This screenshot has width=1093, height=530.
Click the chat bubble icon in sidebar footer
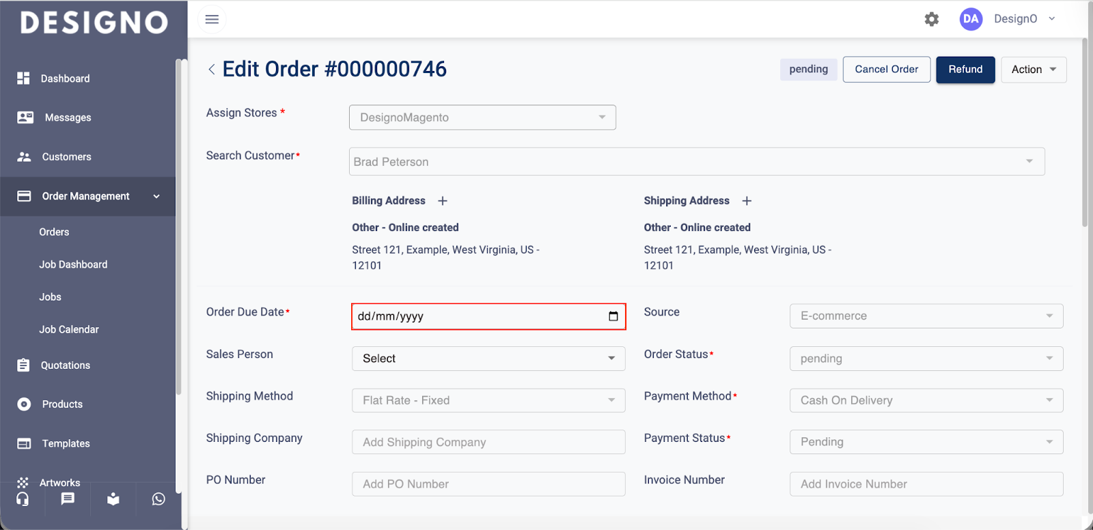pos(68,499)
